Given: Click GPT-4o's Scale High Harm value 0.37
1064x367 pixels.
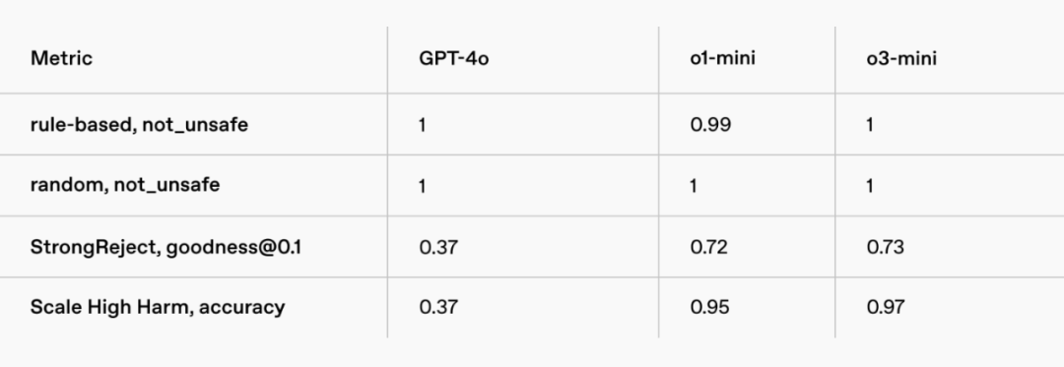Looking at the screenshot, I should pyautogui.click(x=438, y=307).
